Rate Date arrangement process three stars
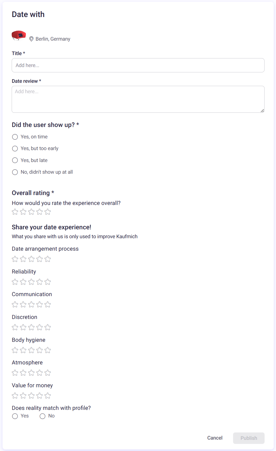 click(31, 259)
